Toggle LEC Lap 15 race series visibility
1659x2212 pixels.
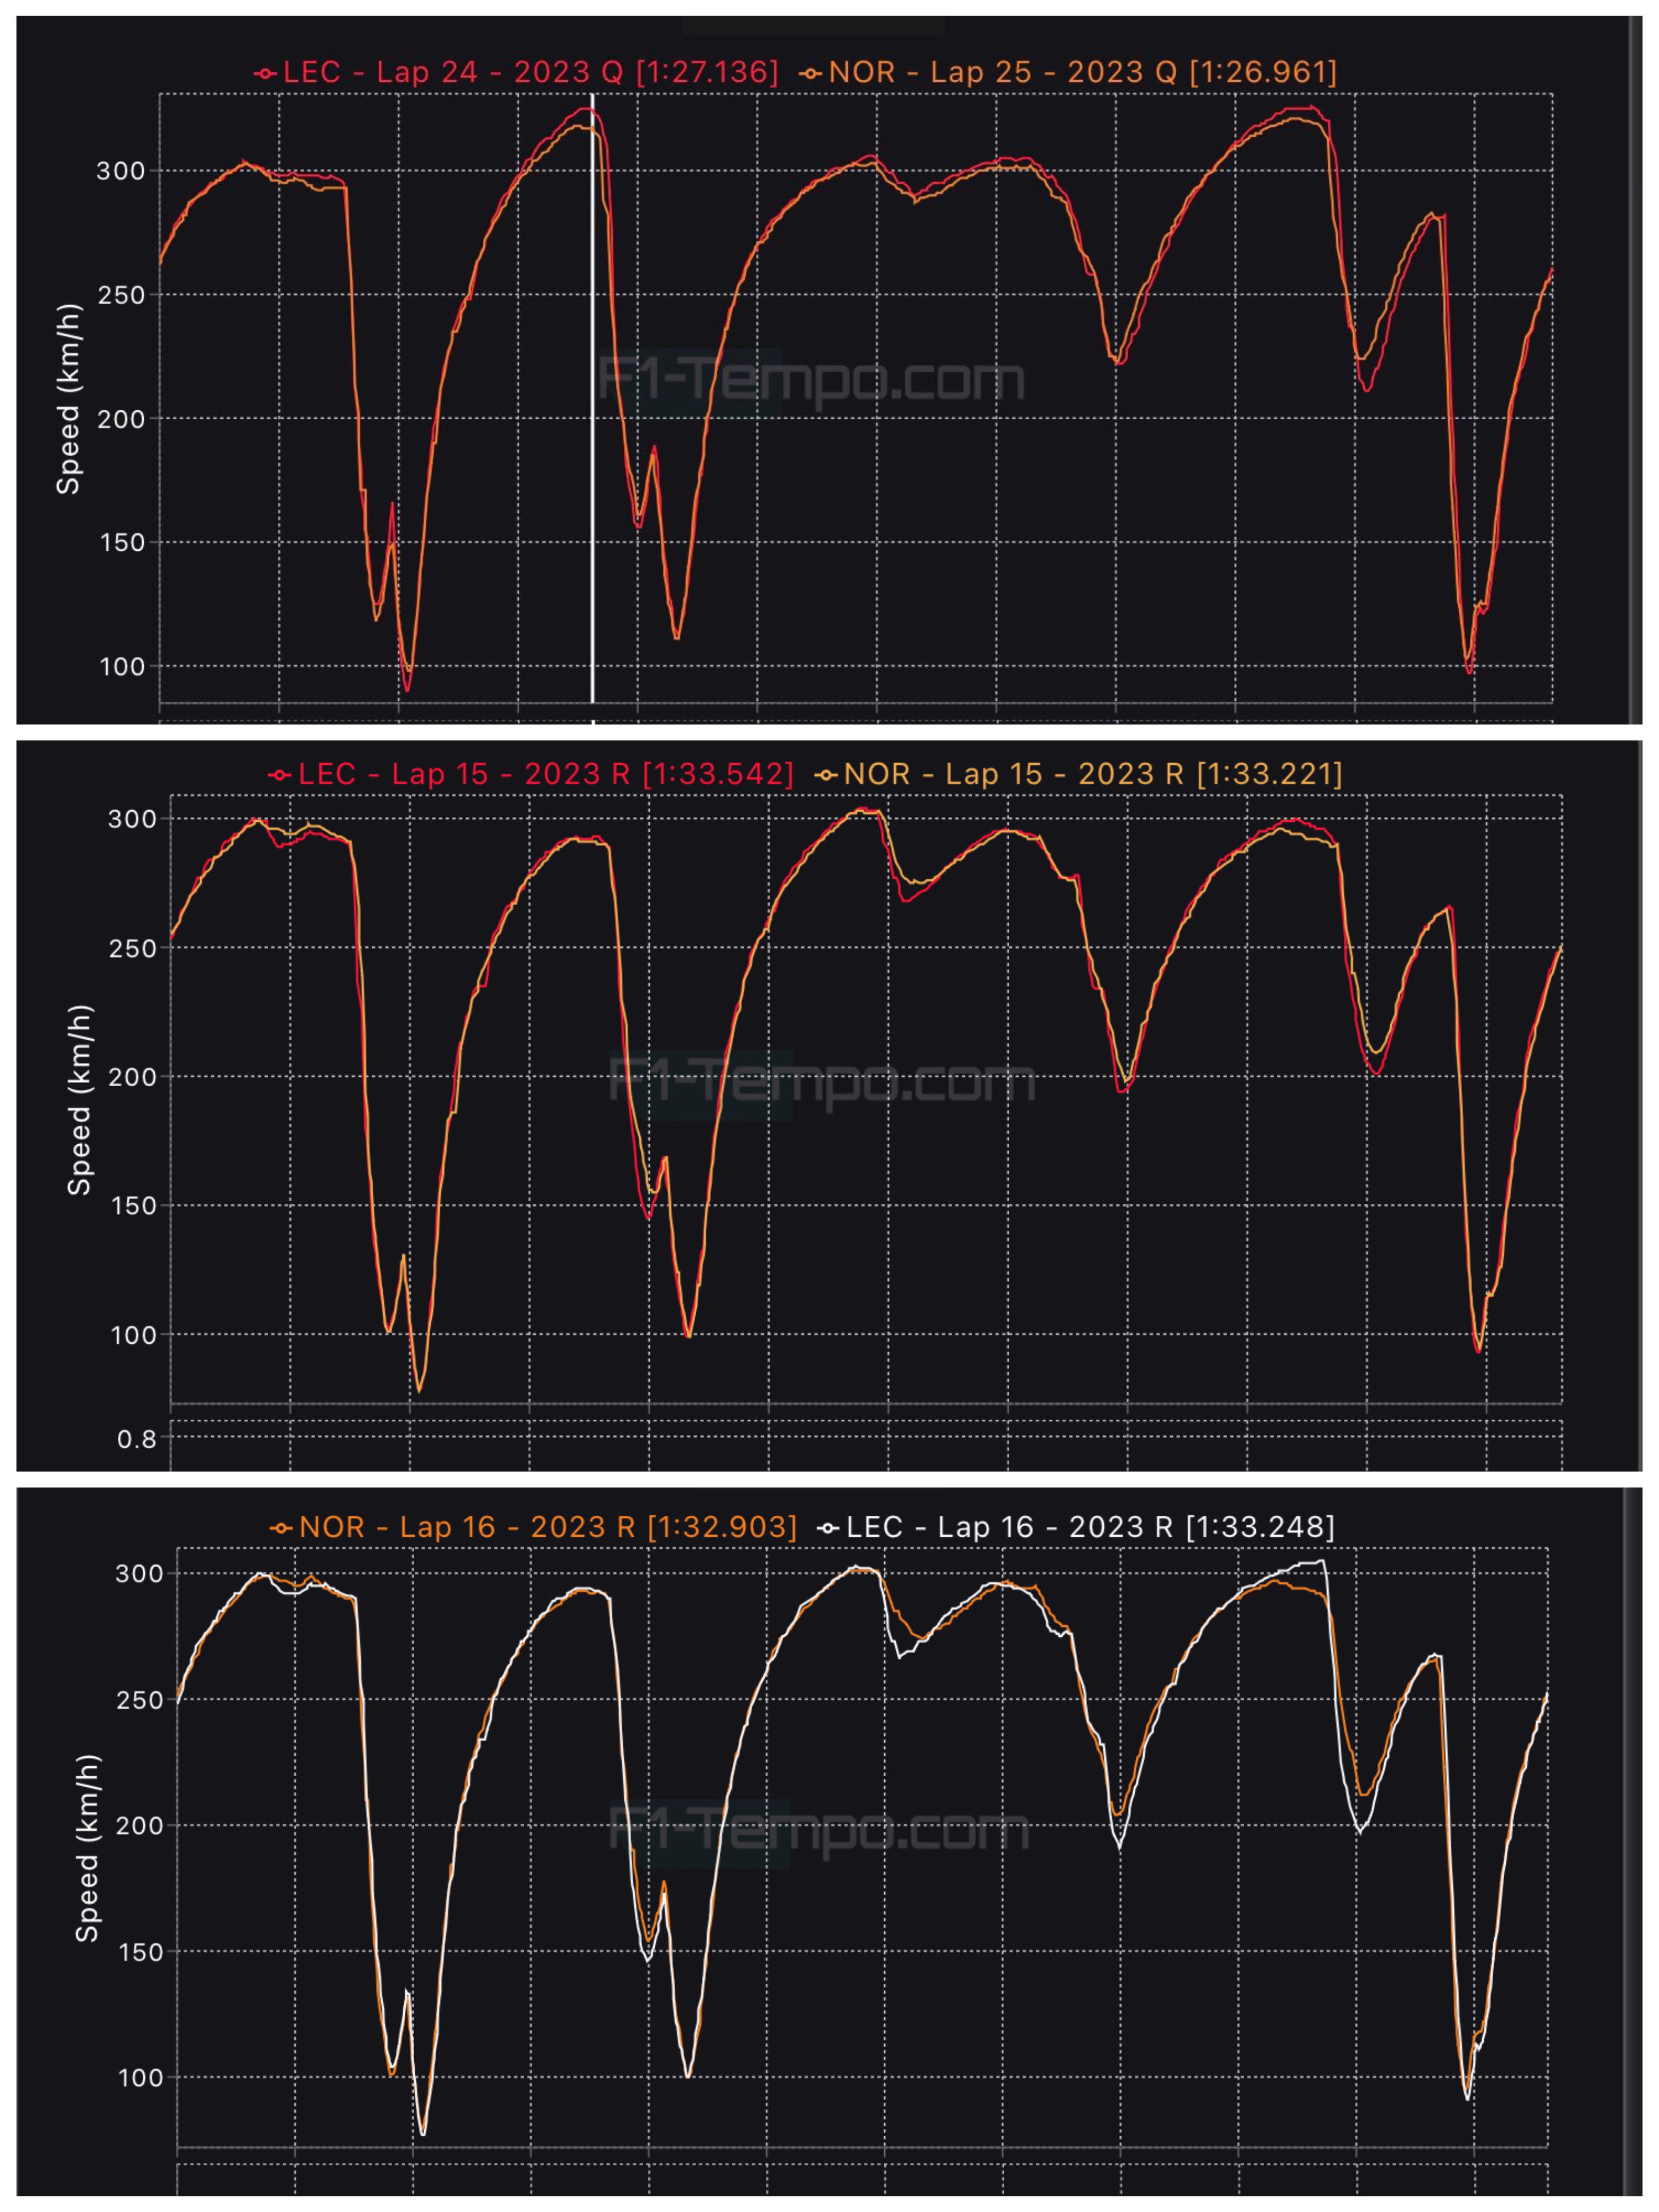(545, 775)
